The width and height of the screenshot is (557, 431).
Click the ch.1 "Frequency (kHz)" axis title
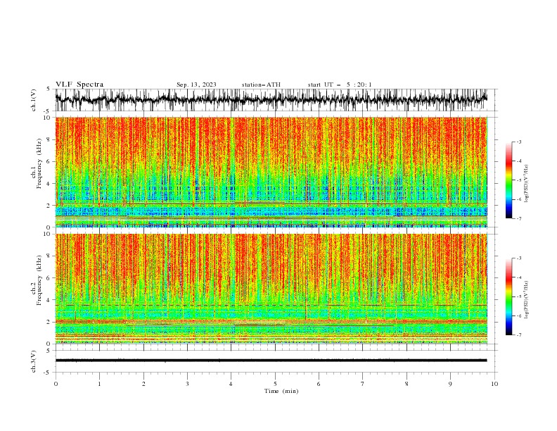(39, 163)
